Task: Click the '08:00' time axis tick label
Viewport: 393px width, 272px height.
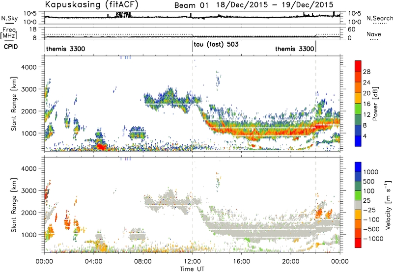Action: tap(143, 262)
